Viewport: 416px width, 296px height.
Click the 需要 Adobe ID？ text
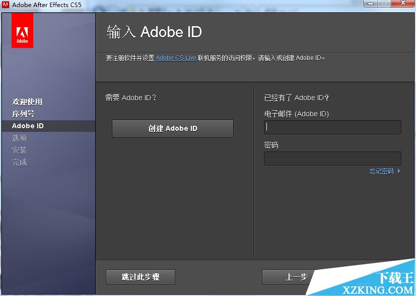point(131,98)
